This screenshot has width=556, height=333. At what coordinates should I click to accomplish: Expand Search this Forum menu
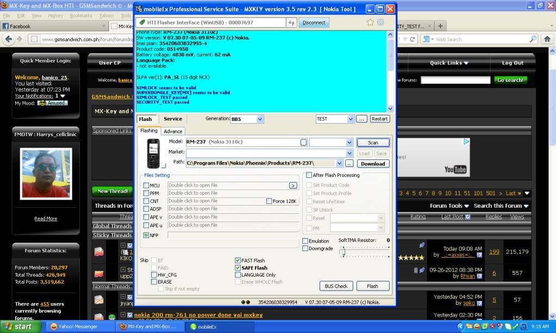pos(501,206)
